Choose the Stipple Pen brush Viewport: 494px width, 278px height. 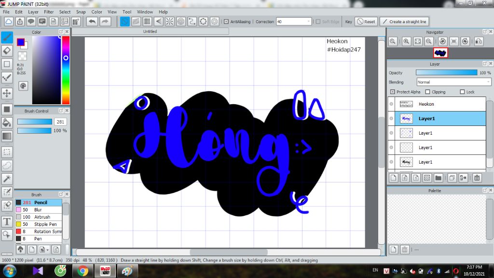click(39, 224)
